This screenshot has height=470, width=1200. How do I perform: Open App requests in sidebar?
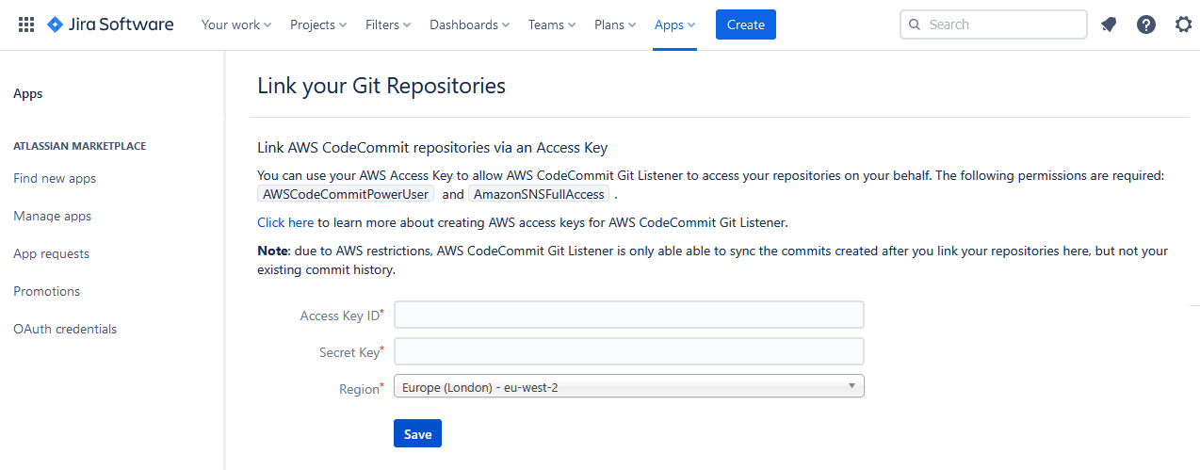pyautogui.click(x=52, y=253)
